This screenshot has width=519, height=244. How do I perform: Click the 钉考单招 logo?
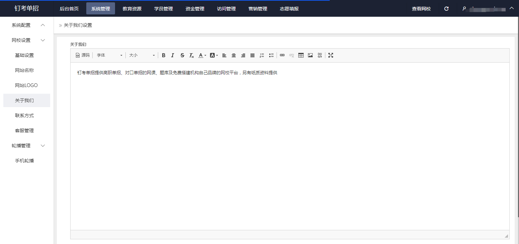pos(27,8)
